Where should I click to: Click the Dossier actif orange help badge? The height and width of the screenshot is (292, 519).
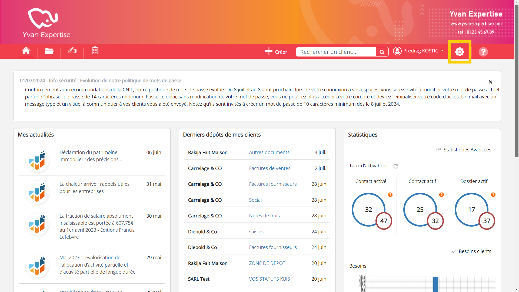pyautogui.click(x=493, y=195)
